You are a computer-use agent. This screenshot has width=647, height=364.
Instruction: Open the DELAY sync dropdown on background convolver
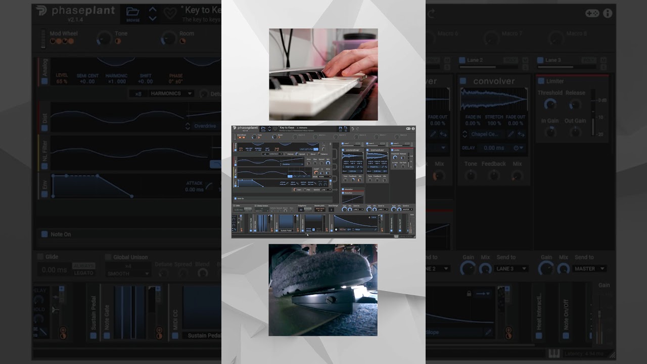[519, 148]
